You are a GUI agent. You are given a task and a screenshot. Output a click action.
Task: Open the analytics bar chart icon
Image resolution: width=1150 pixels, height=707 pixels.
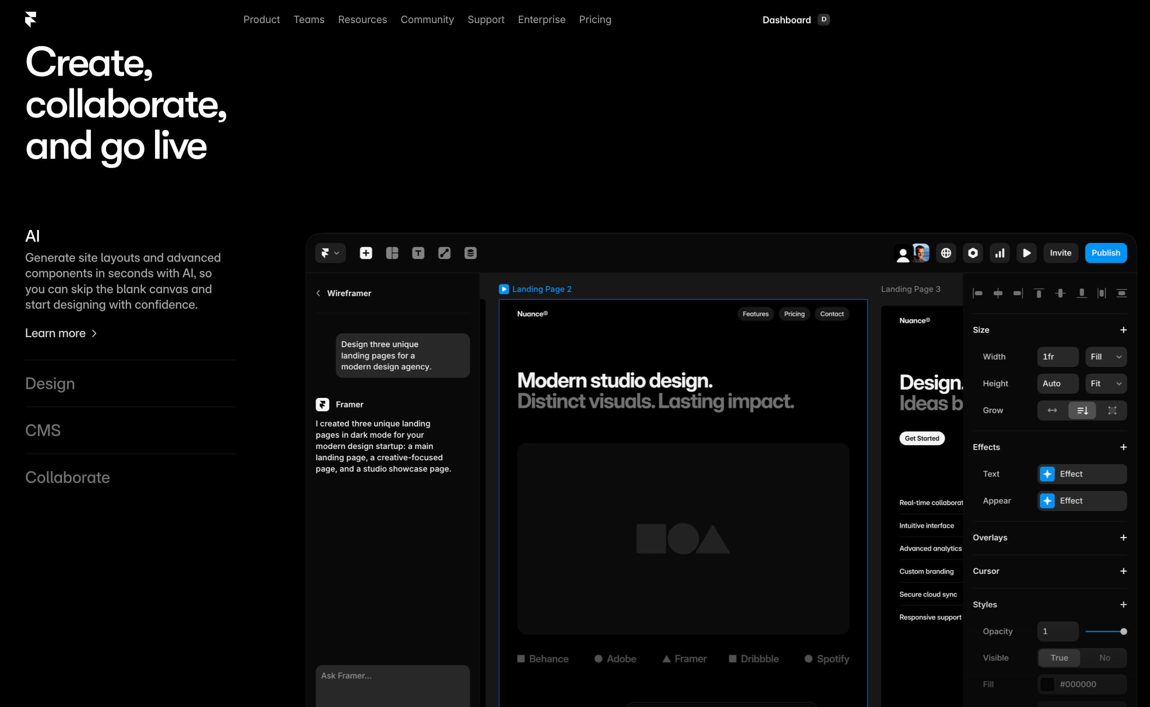[x=1000, y=253]
